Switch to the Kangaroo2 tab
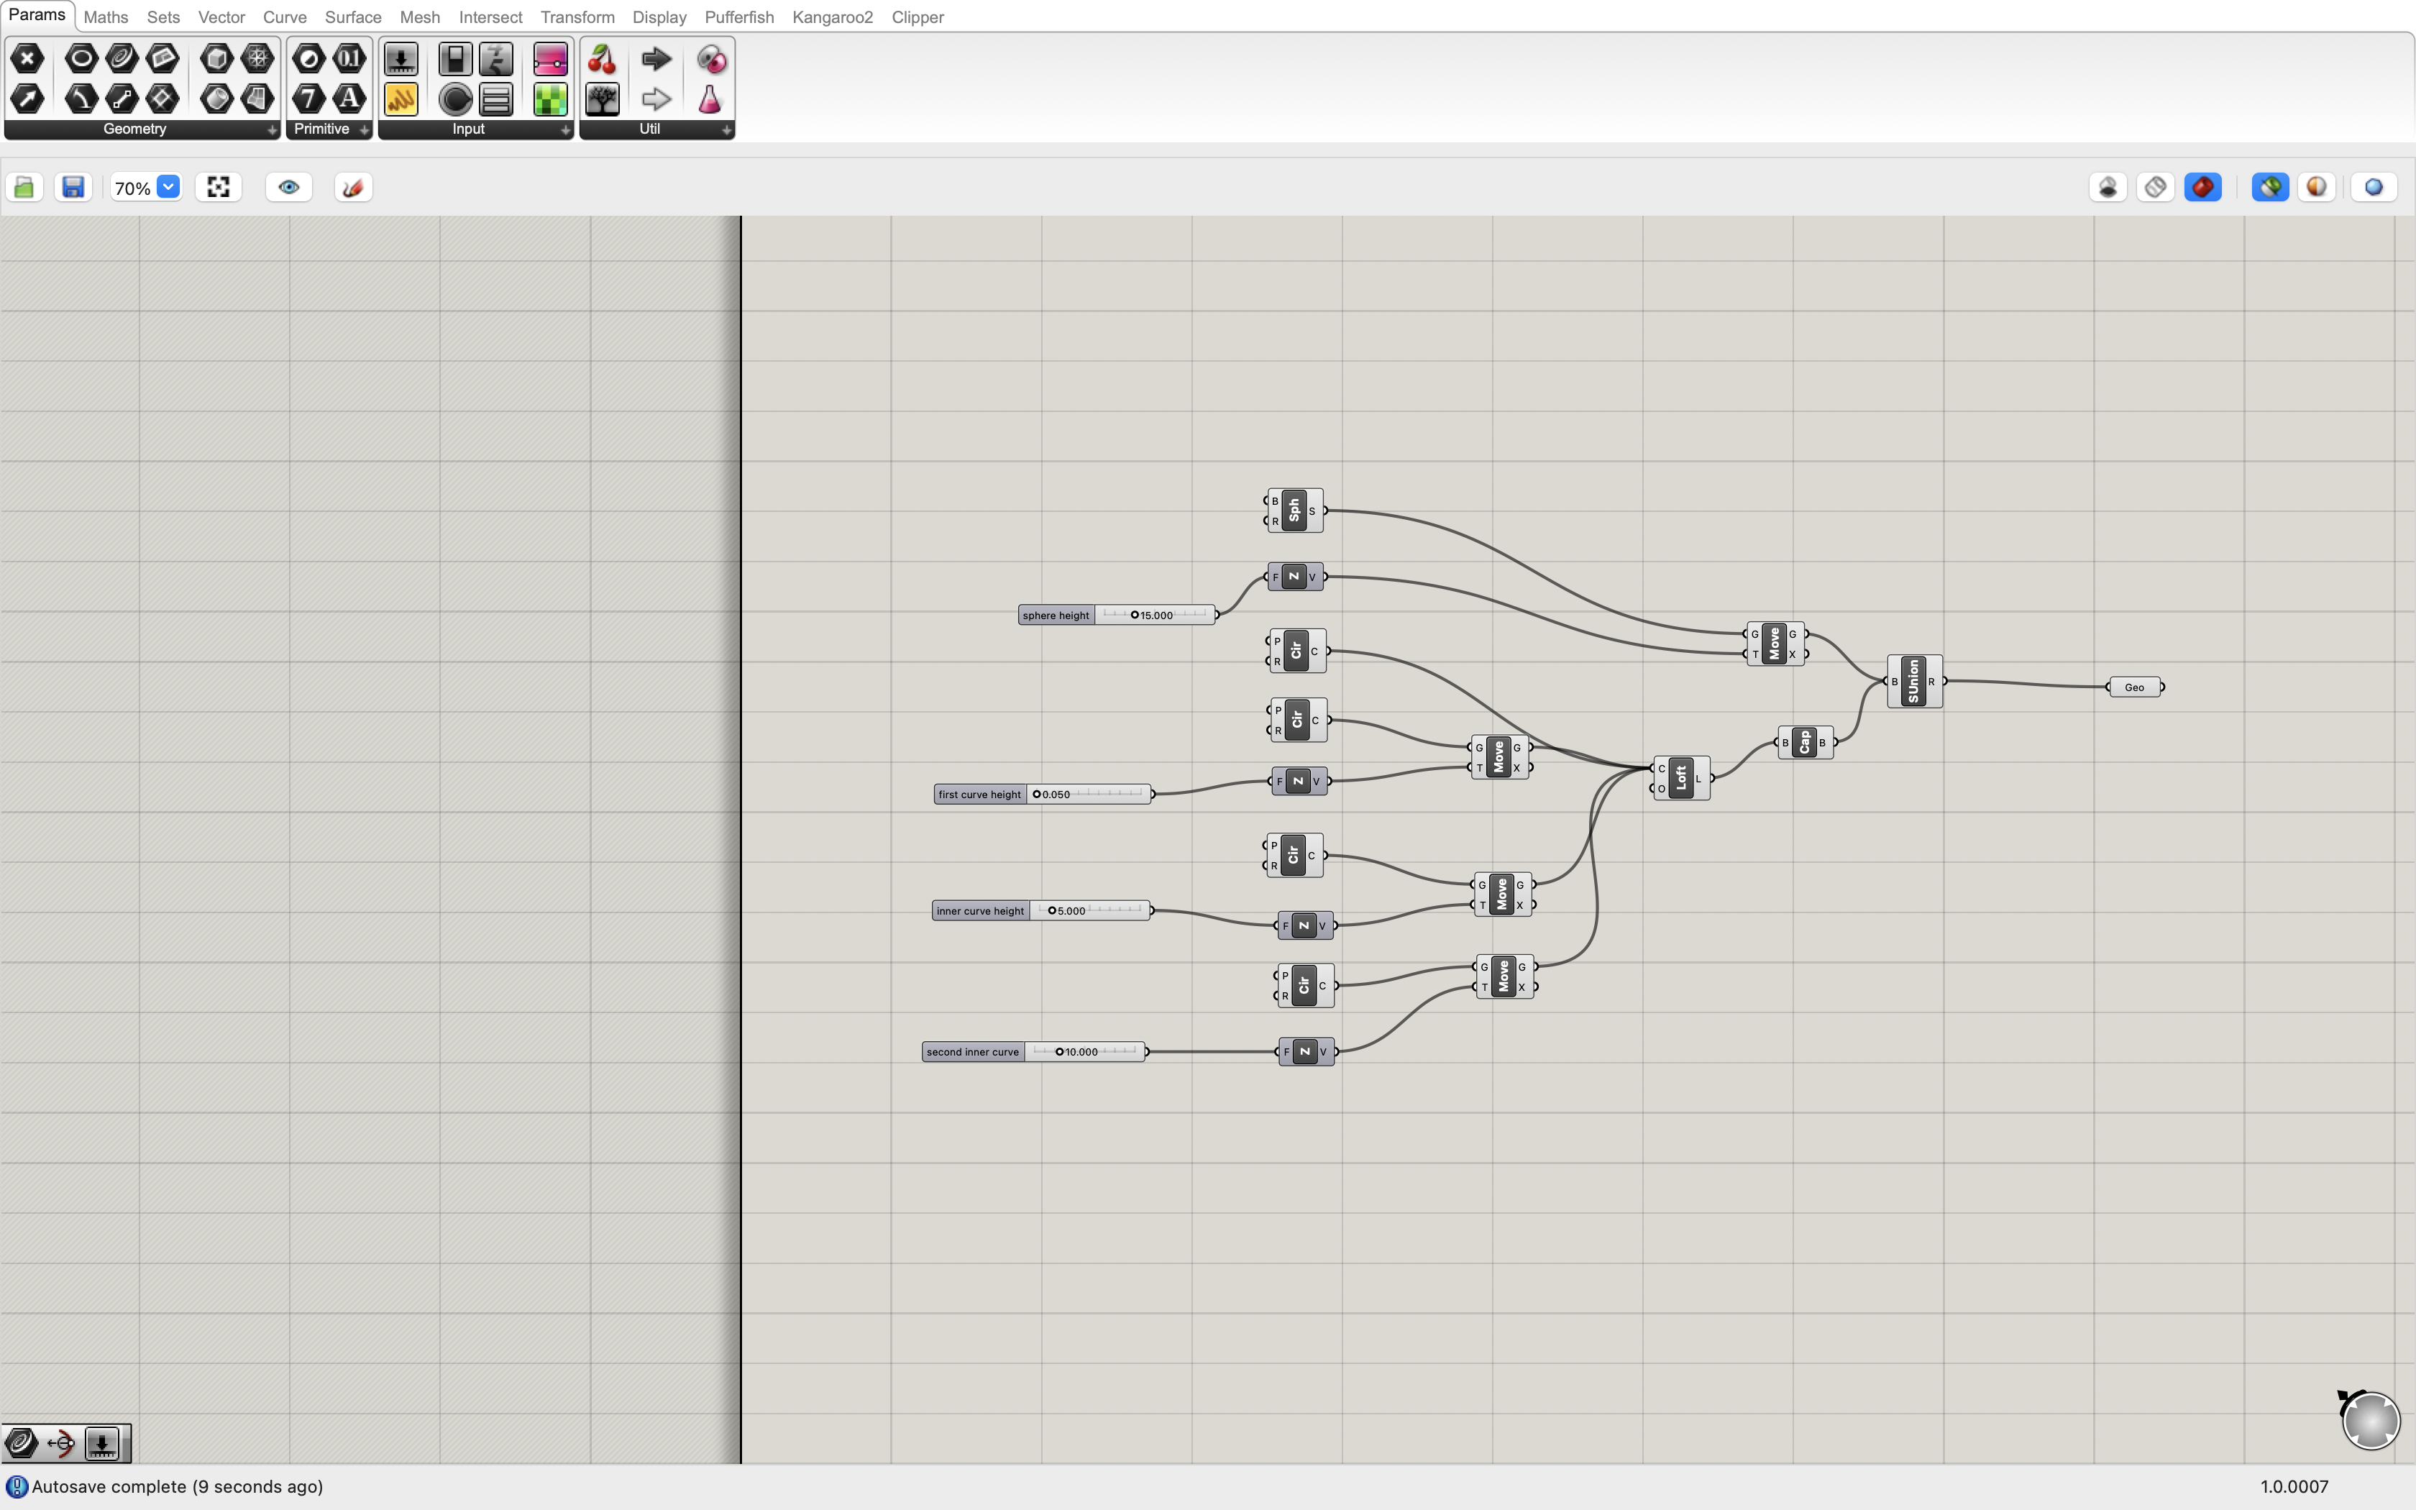 tap(832, 17)
